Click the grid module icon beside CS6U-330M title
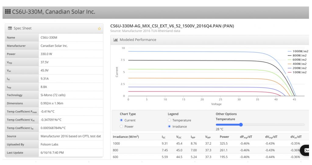The height and width of the screenshot is (165, 312). 8,12
